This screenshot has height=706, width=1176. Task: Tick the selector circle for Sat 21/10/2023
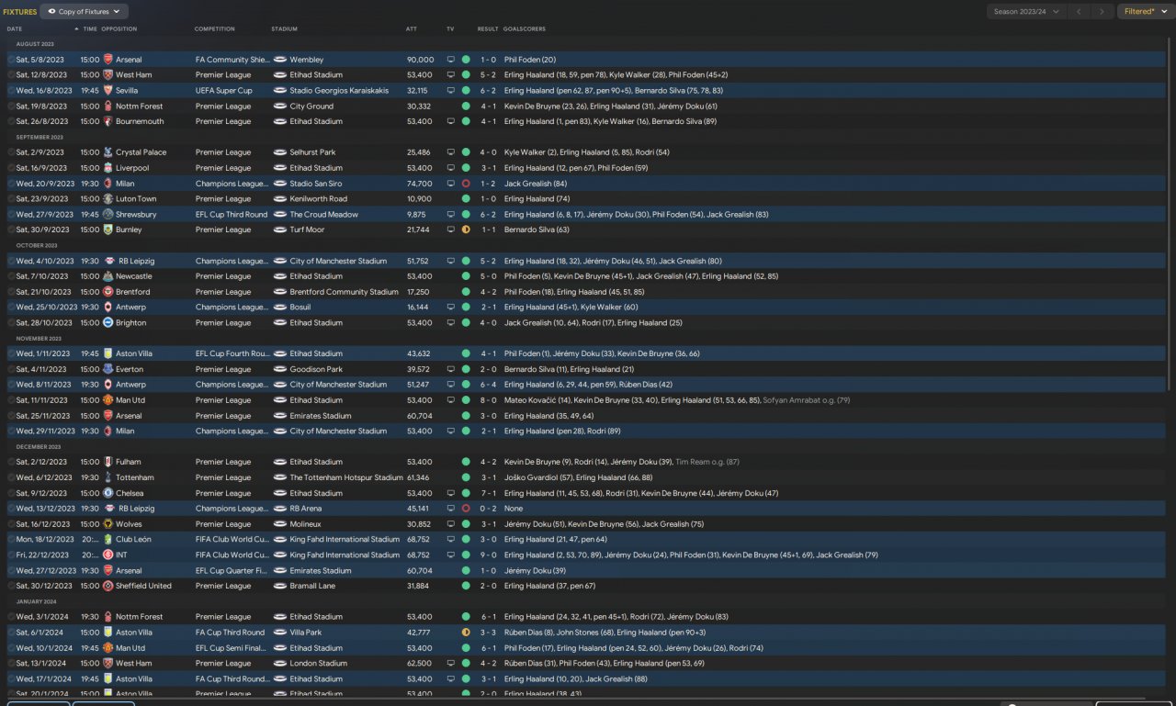pos(11,292)
